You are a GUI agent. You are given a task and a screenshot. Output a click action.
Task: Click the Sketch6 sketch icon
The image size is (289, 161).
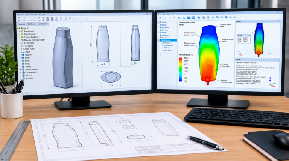click(24, 78)
